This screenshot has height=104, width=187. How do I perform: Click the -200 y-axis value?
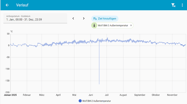tap(7, 92)
